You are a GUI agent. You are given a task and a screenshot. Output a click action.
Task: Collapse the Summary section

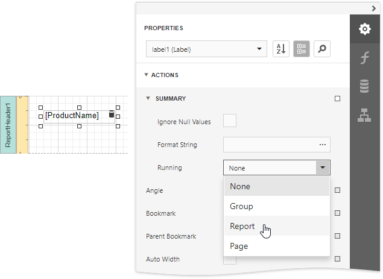(x=147, y=98)
